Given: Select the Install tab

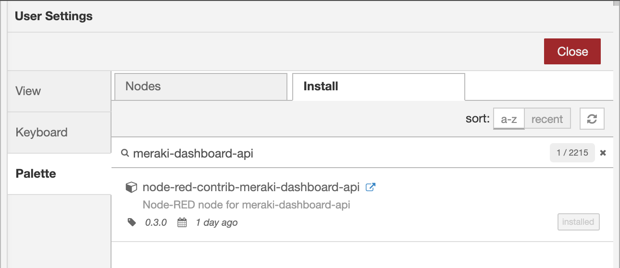Looking at the screenshot, I should (379, 87).
